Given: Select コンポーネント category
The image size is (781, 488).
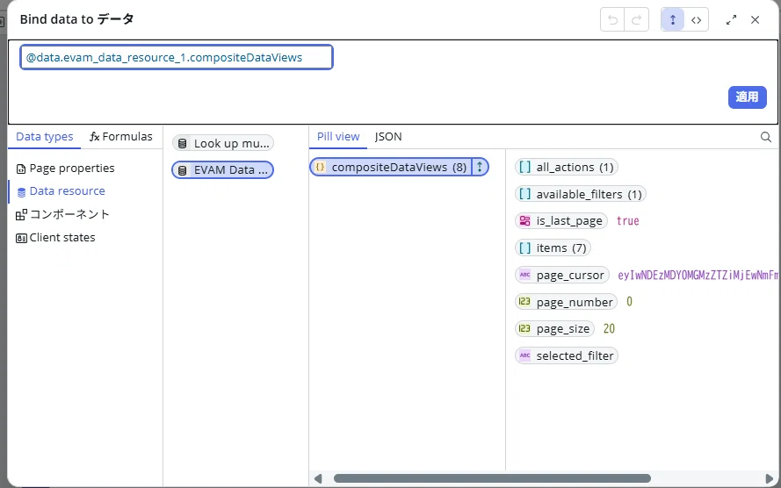Looking at the screenshot, I should [x=62, y=214].
